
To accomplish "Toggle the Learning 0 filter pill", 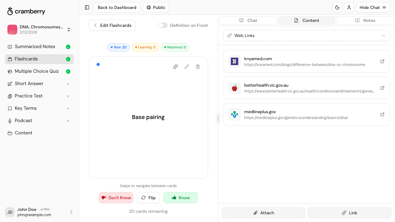I will point(145,47).
